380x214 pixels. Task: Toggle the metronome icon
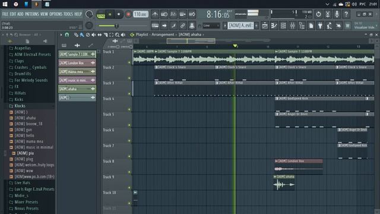coord(155,14)
